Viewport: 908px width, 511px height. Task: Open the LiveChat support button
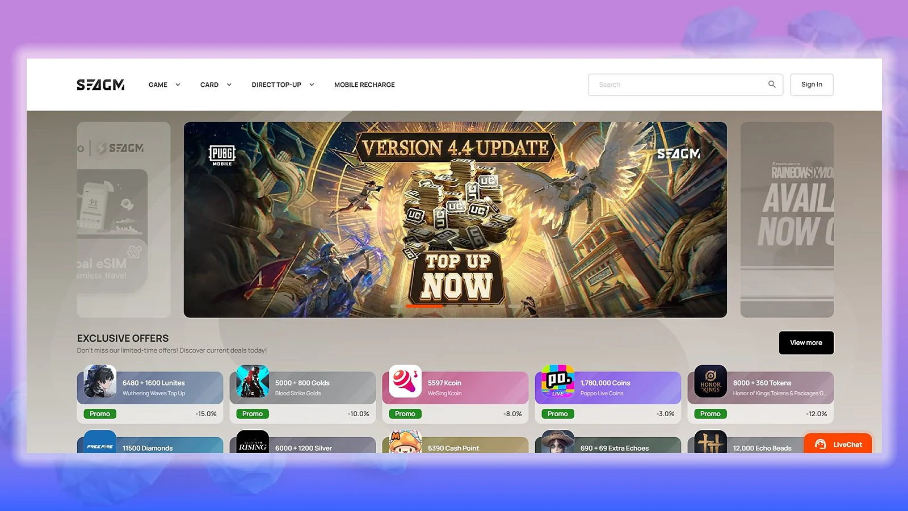coord(838,444)
